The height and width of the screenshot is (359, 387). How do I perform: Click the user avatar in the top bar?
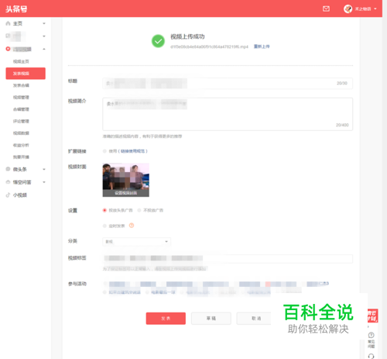pos(348,9)
